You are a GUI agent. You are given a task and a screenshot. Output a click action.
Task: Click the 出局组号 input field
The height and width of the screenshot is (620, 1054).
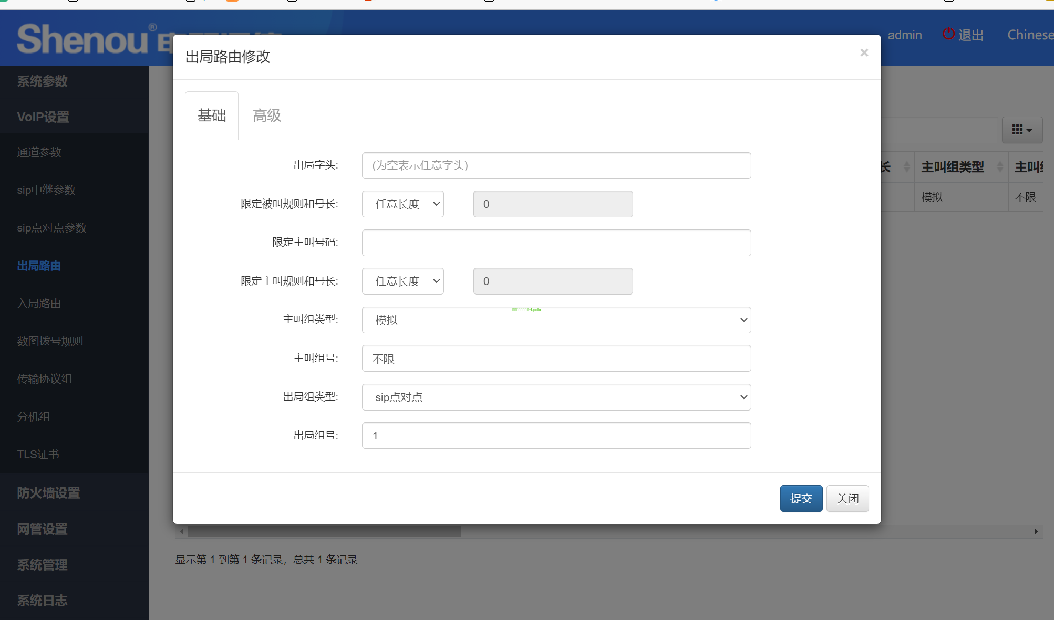point(556,436)
